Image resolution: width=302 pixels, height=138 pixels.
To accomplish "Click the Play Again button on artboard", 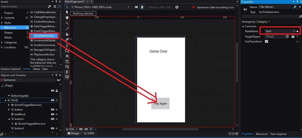I will pyautogui.click(x=160, y=103).
